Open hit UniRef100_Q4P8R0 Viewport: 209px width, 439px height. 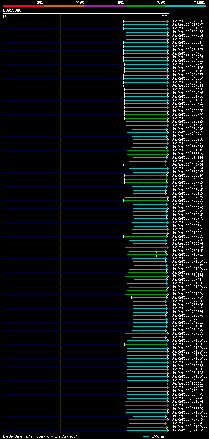pyautogui.click(x=187, y=423)
